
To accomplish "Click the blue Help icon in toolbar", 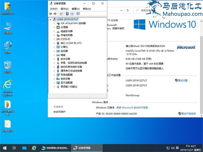I will tap(67, 14).
